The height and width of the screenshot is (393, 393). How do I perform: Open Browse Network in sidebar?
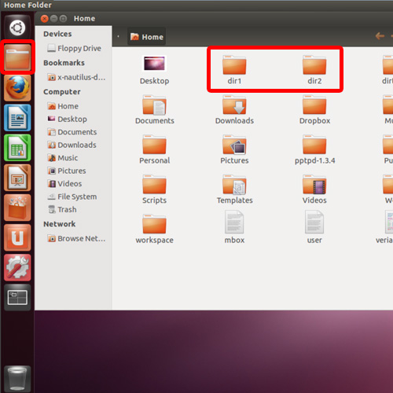76,238
